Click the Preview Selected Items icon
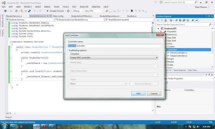215x129 pixels. [x=196, y=20]
